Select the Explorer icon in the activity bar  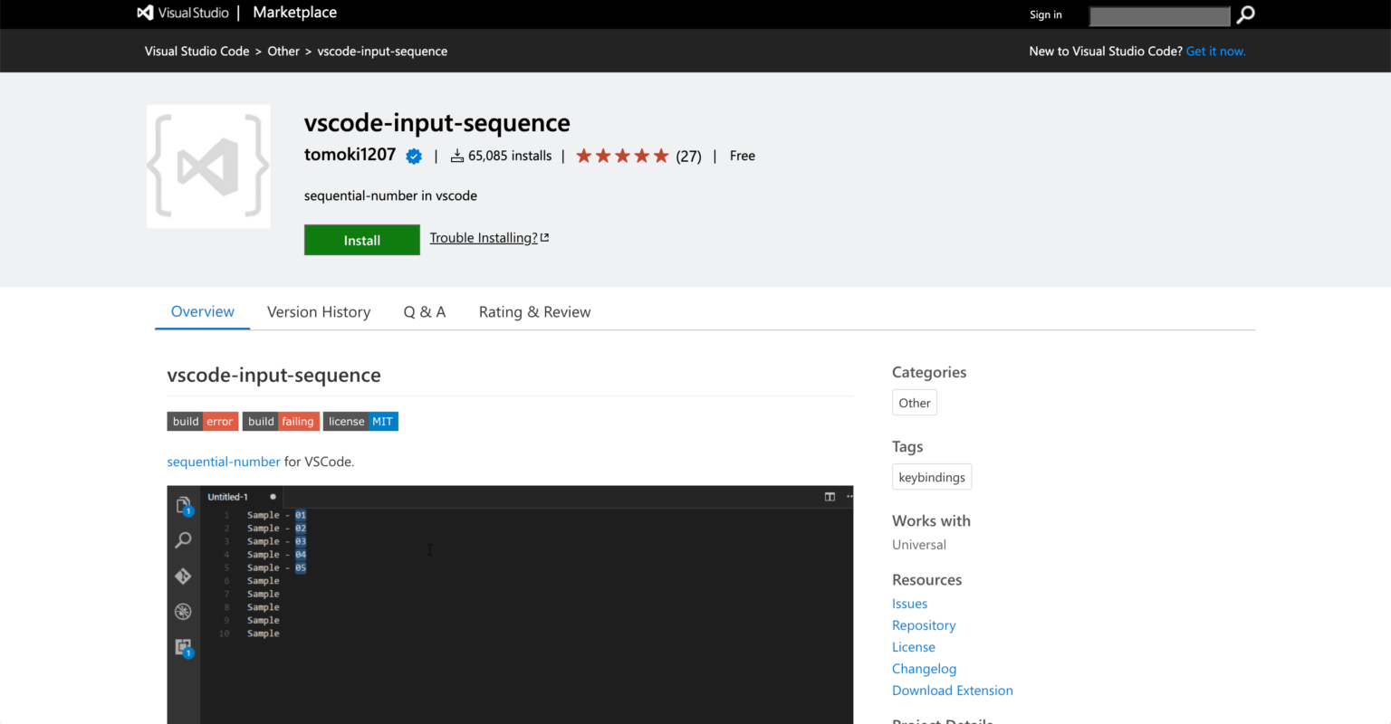point(183,504)
